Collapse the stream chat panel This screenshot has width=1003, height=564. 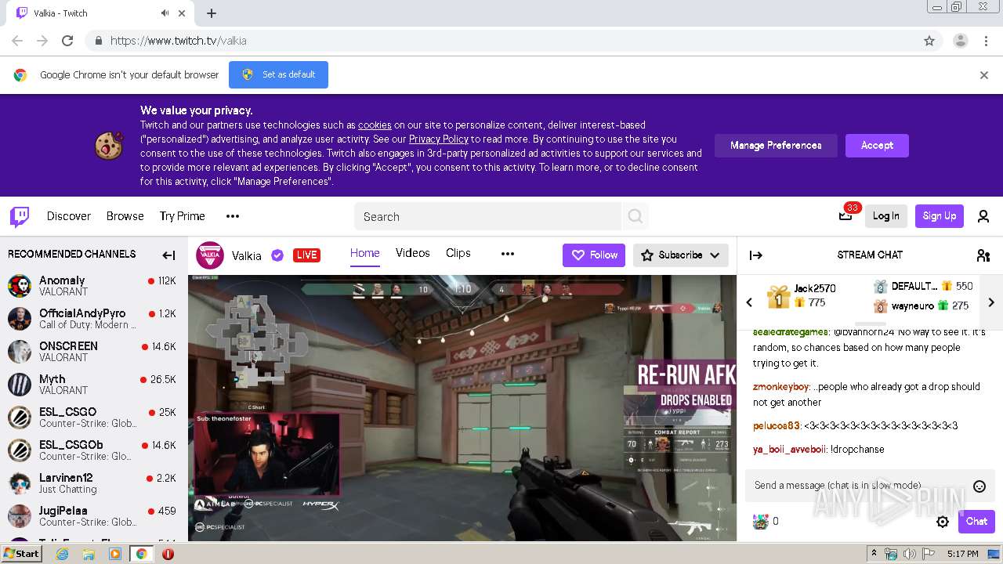(756, 255)
